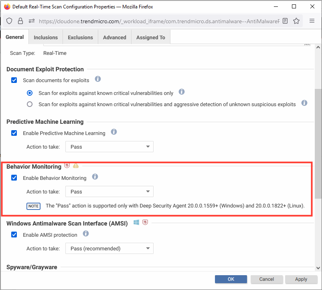The width and height of the screenshot is (322, 290).
Task: Click the Behavior Monitoring warning triangle icon
Action: [76, 165]
